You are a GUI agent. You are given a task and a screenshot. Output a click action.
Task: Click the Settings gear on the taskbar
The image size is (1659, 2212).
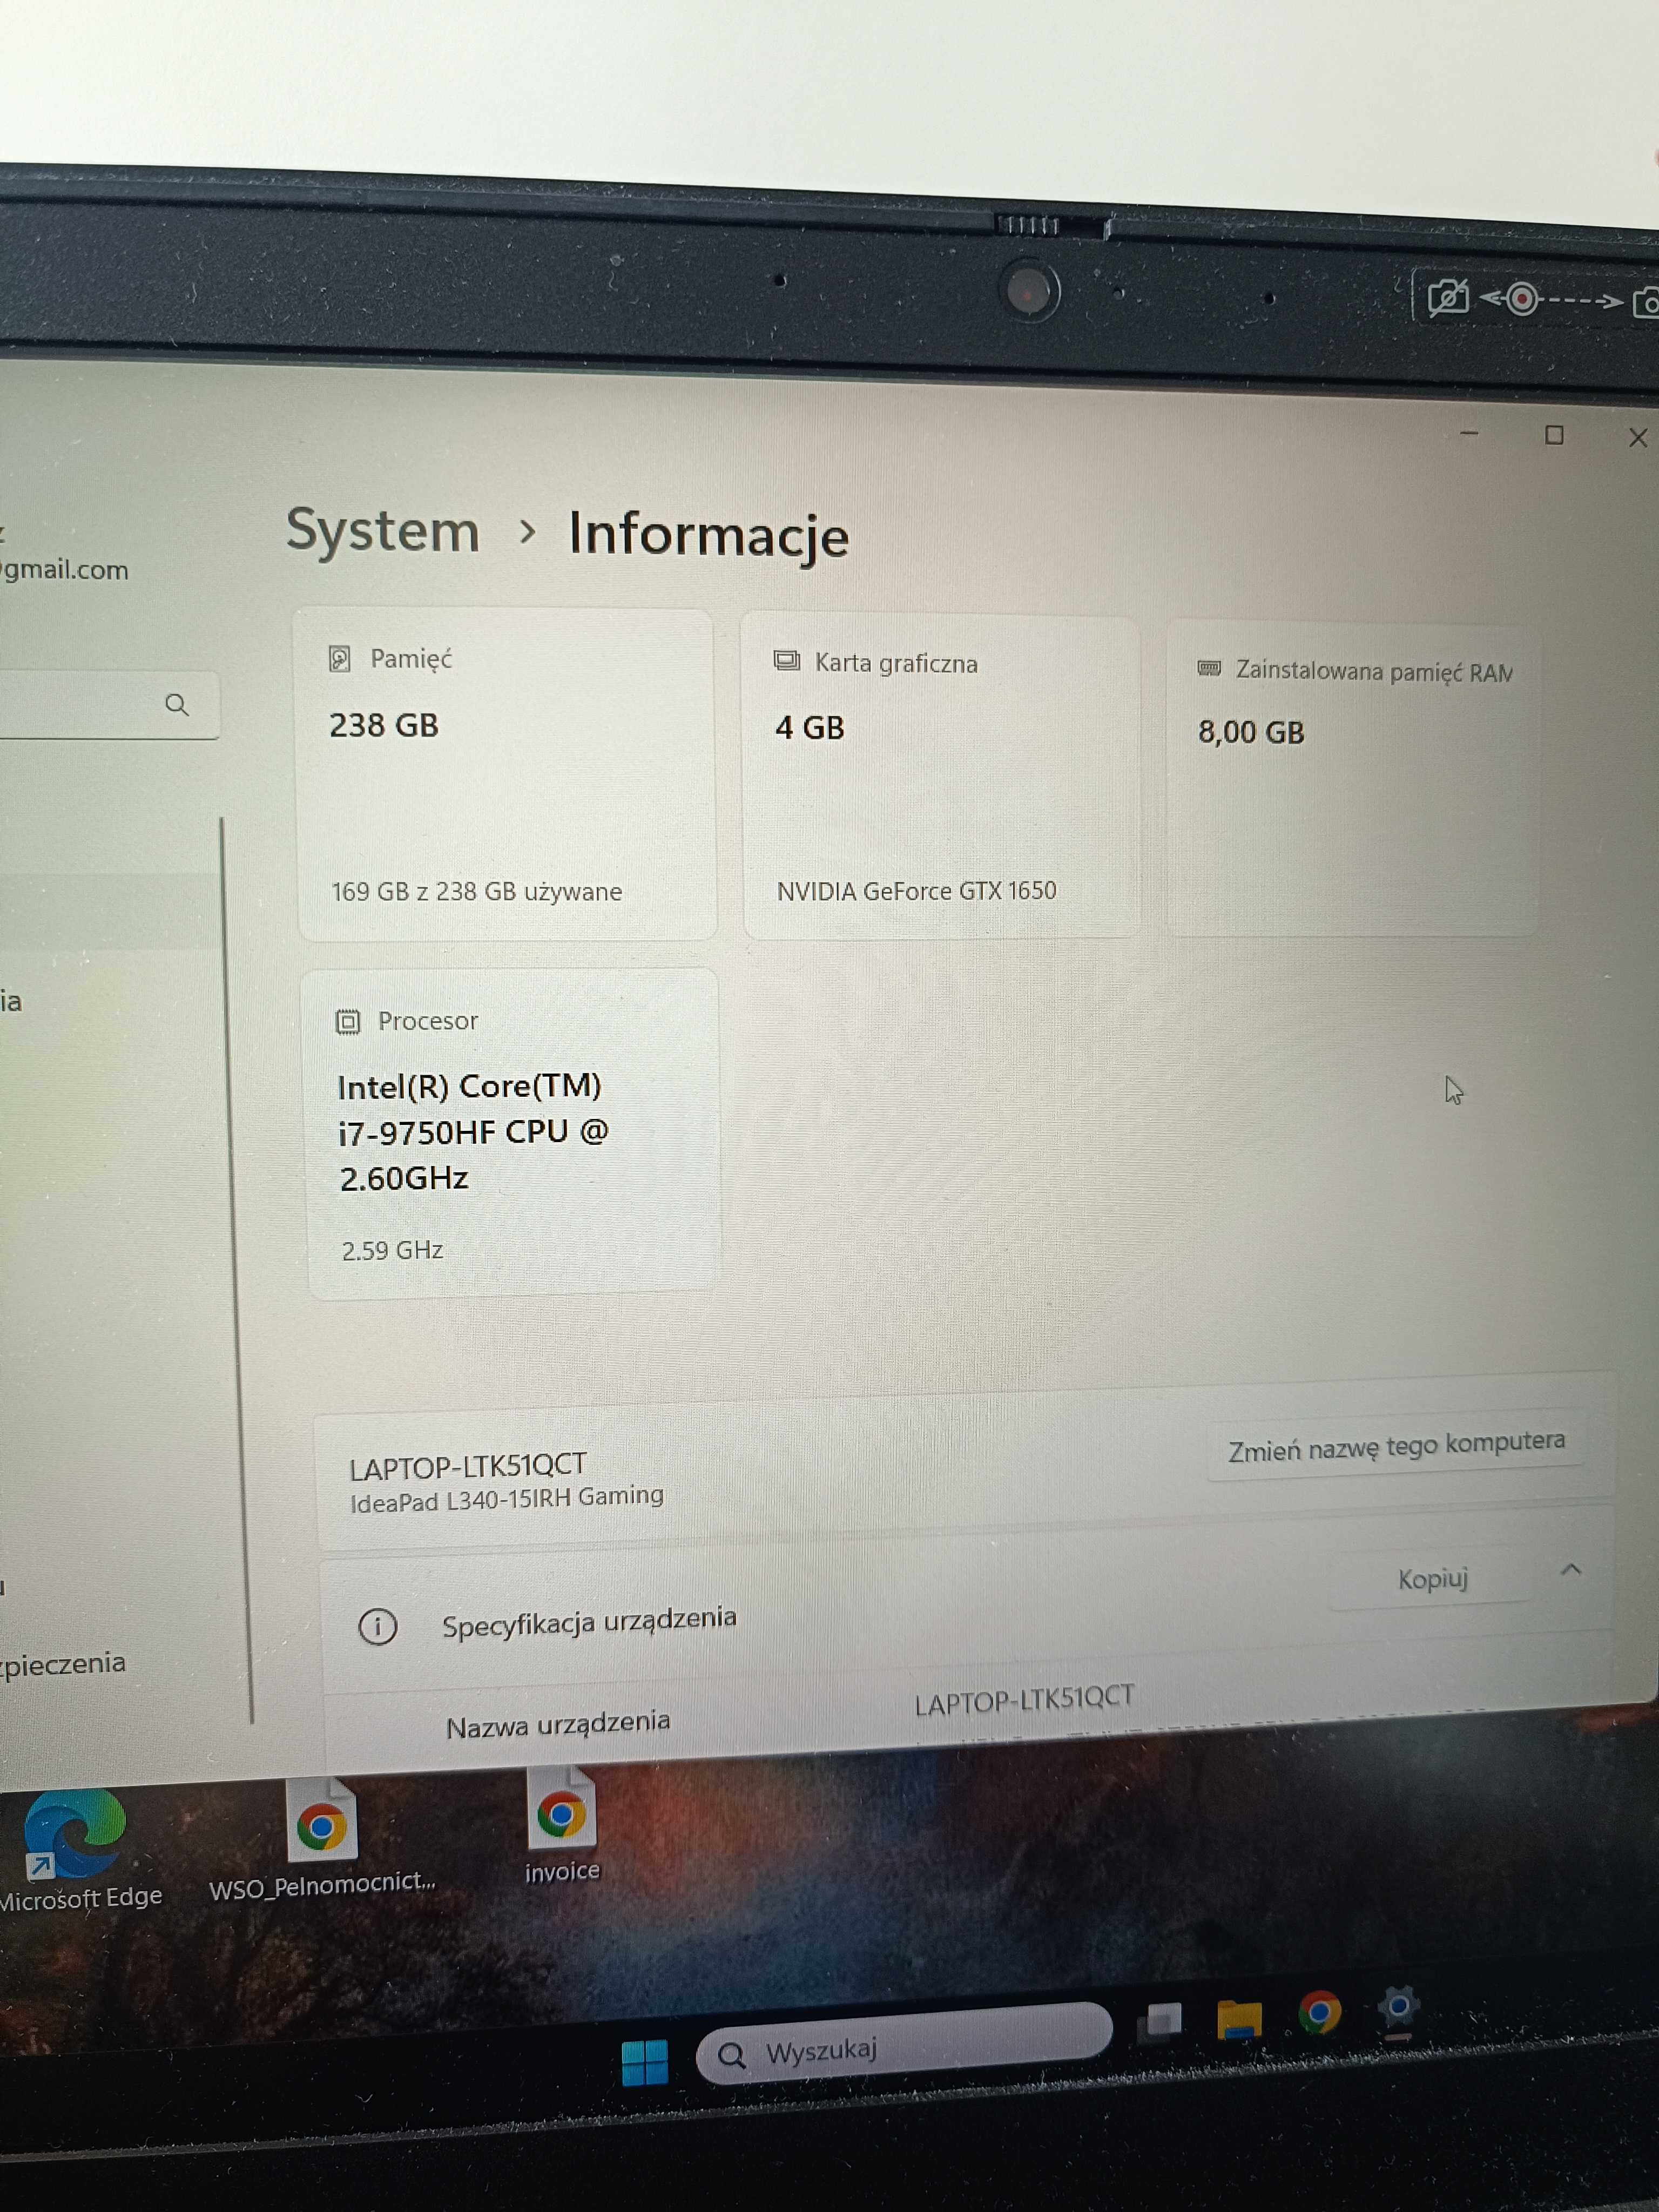coord(1399,2008)
